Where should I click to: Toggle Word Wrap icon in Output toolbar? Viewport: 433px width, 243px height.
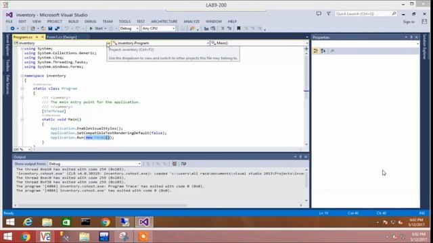click(183, 163)
